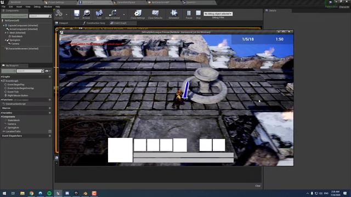This screenshot has width=351, height=197.
Task: Open the File menu
Action: coord(4,7)
